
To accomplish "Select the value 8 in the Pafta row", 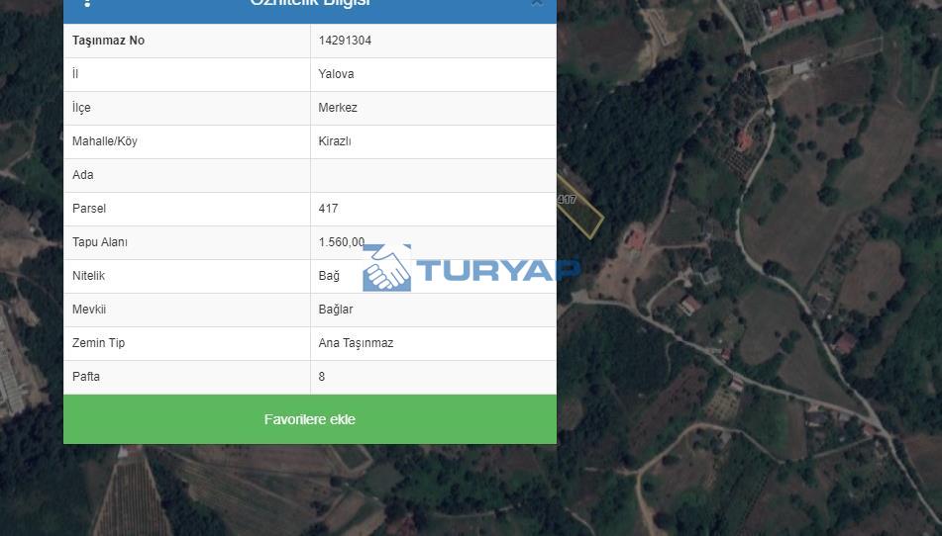I will [x=321, y=376].
